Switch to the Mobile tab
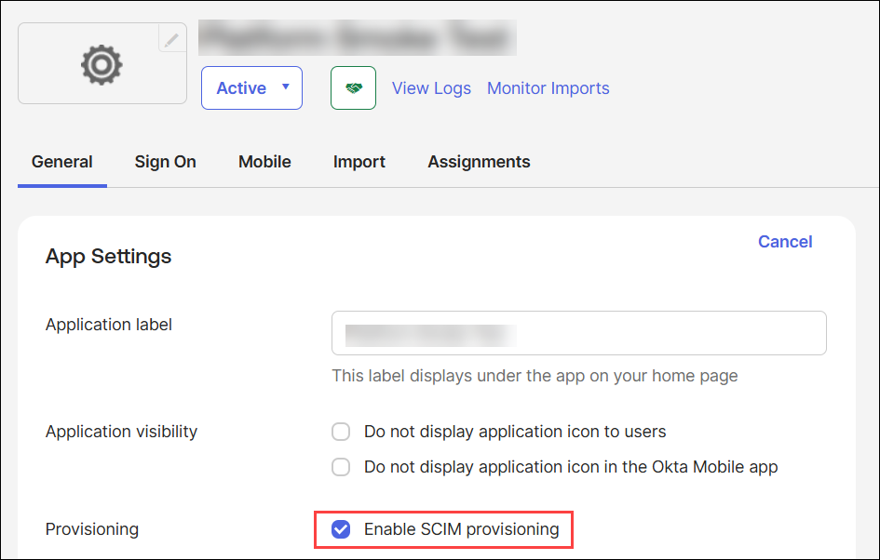Screen dimensions: 880x560 click(264, 162)
